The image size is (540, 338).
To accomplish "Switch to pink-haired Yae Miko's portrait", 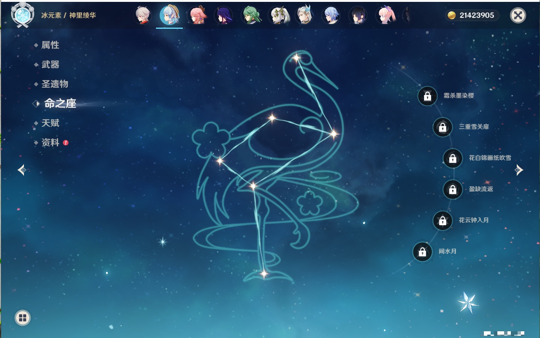I will pyautogui.click(x=197, y=15).
